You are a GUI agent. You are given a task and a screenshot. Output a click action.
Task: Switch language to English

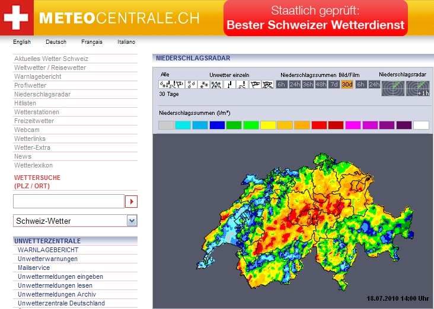22,42
